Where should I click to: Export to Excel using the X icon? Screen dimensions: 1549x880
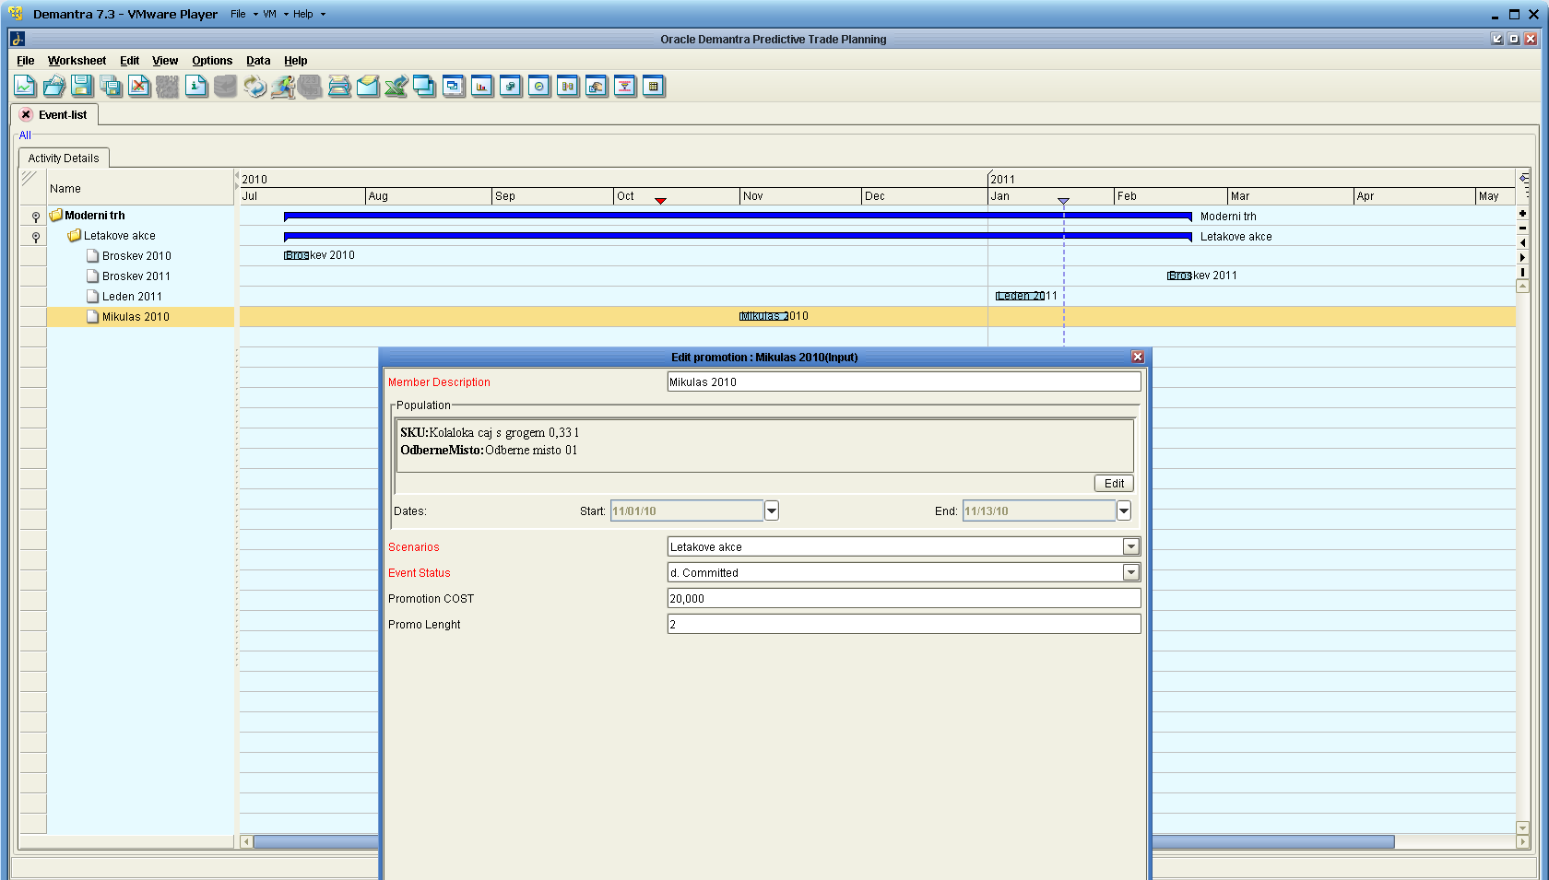pyautogui.click(x=396, y=87)
